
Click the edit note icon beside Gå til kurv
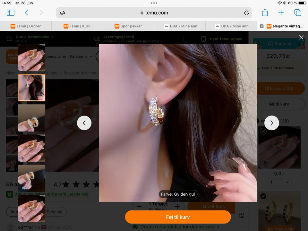point(242,215)
